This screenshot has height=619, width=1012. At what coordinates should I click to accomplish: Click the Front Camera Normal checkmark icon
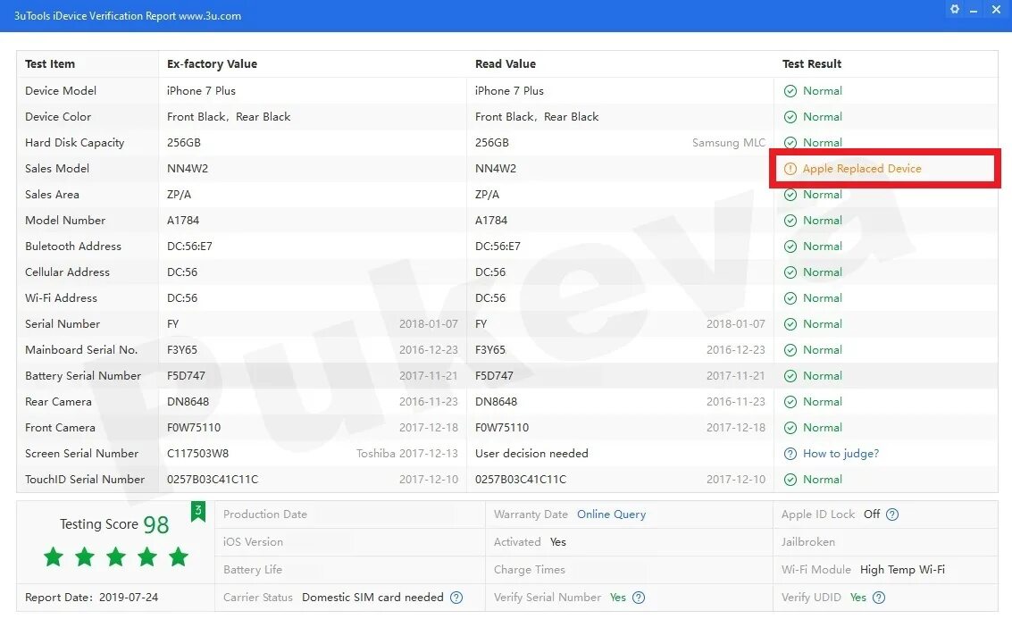coord(790,428)
